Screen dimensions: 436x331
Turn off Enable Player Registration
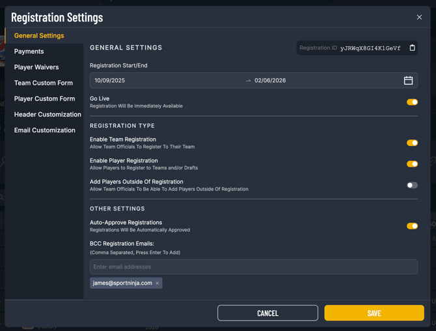(412, 164)
